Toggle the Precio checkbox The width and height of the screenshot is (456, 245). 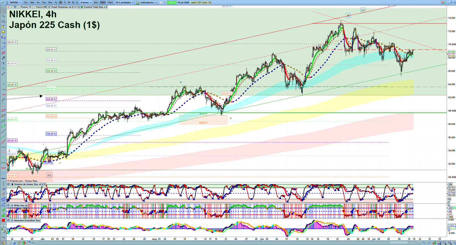[19, 7]
